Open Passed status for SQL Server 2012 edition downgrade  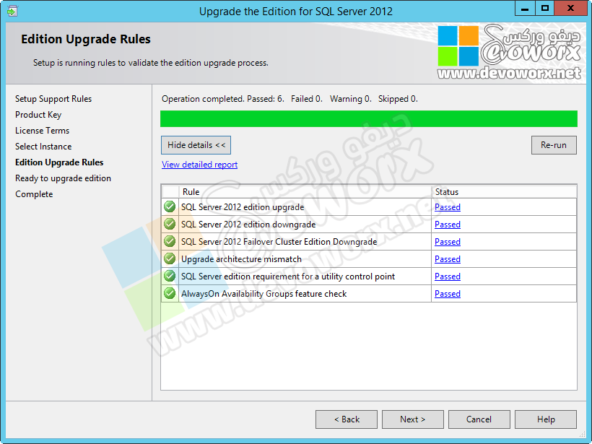[x=448, y=225]
